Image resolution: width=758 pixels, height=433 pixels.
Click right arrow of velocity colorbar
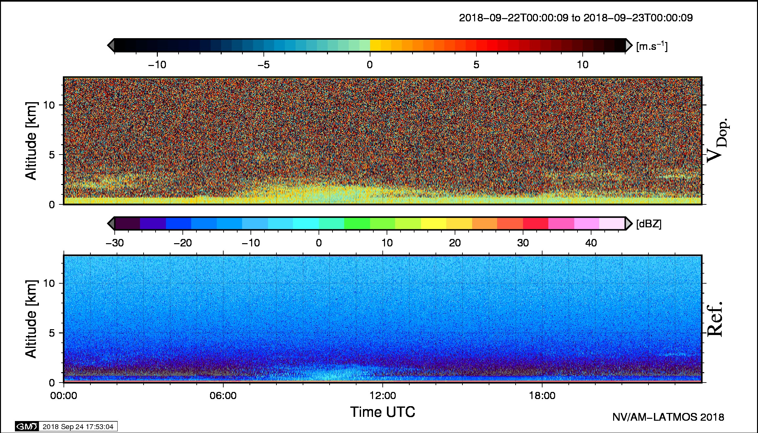629,45
